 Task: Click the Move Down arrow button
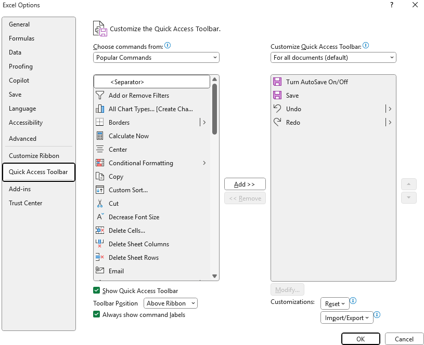tap(409, 197)
